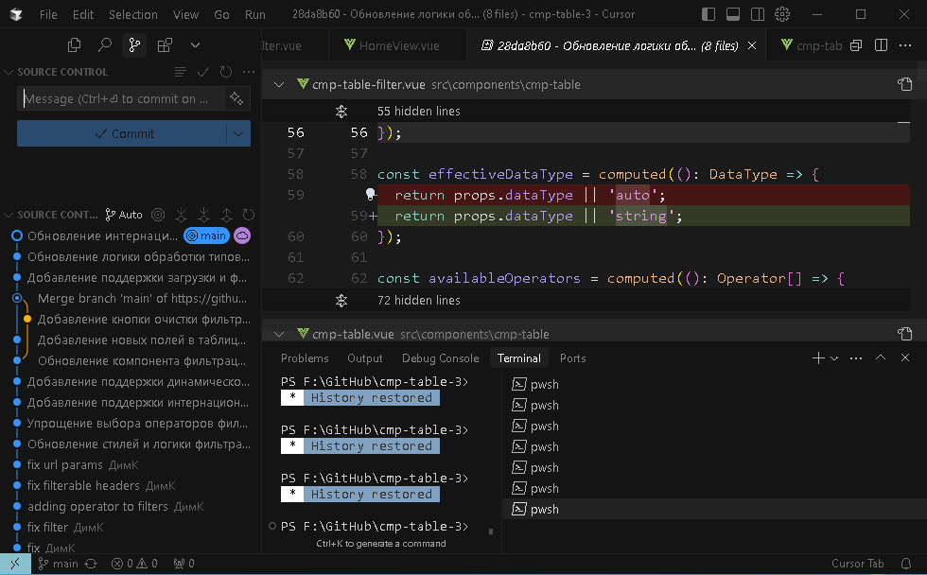Click the Commit All checkmark icon

pyautogui.click(x=201, y=71)
